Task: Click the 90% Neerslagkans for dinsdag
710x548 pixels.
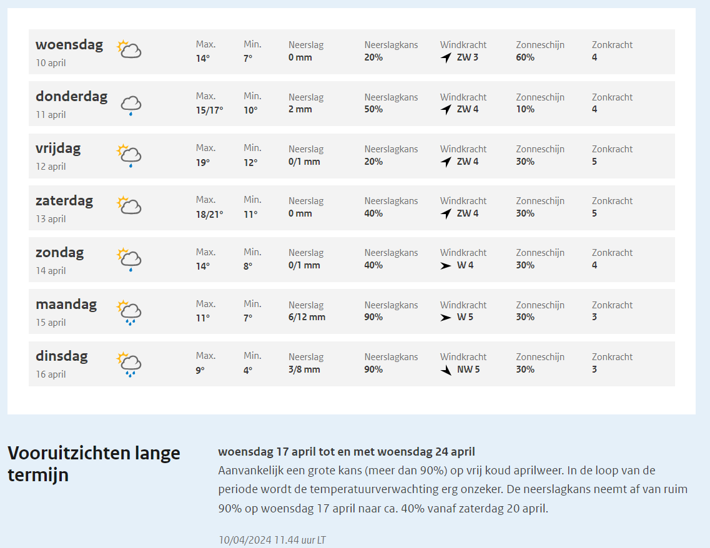Action: [373, 369]
